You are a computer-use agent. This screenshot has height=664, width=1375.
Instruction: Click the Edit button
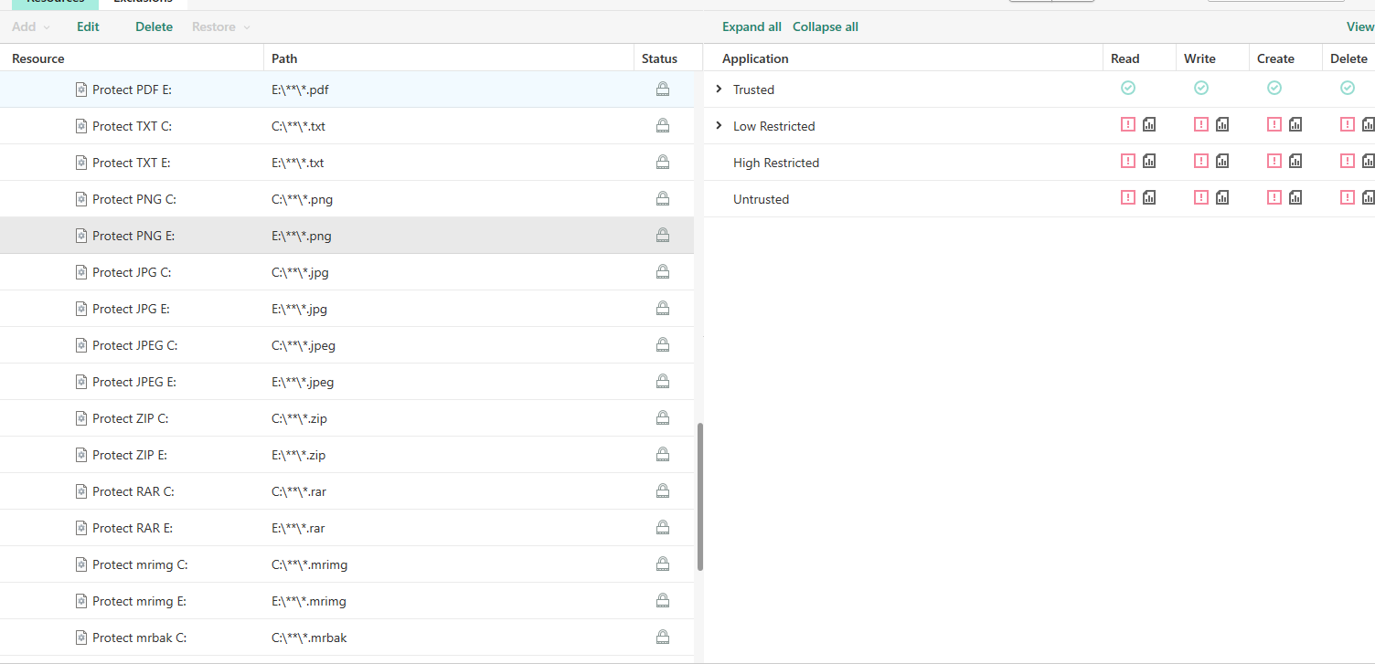[88, 26]
